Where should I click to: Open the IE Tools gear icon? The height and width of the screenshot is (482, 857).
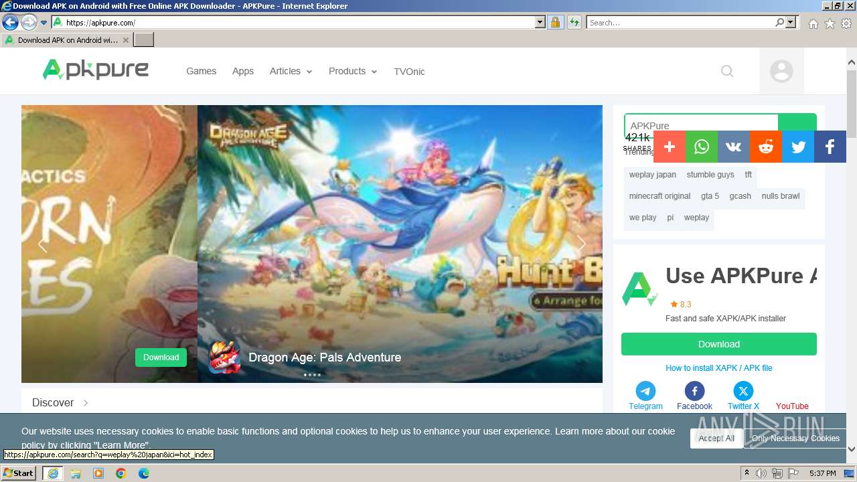846,23
